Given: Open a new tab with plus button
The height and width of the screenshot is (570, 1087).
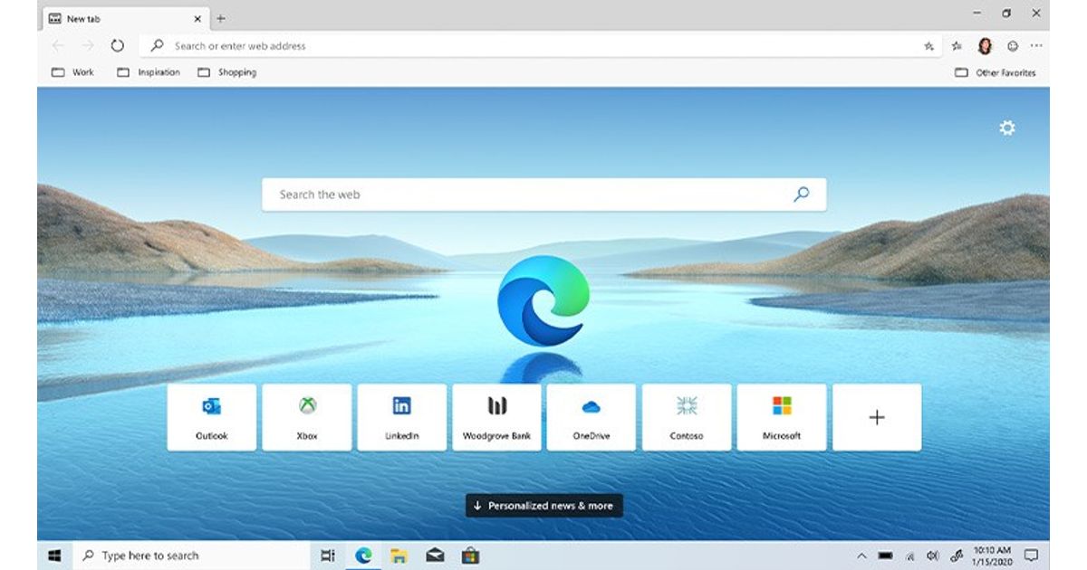Looking at the screenshot, I should click(221, 18).
